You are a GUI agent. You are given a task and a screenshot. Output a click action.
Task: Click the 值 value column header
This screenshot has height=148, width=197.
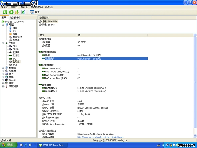point(112,35)
